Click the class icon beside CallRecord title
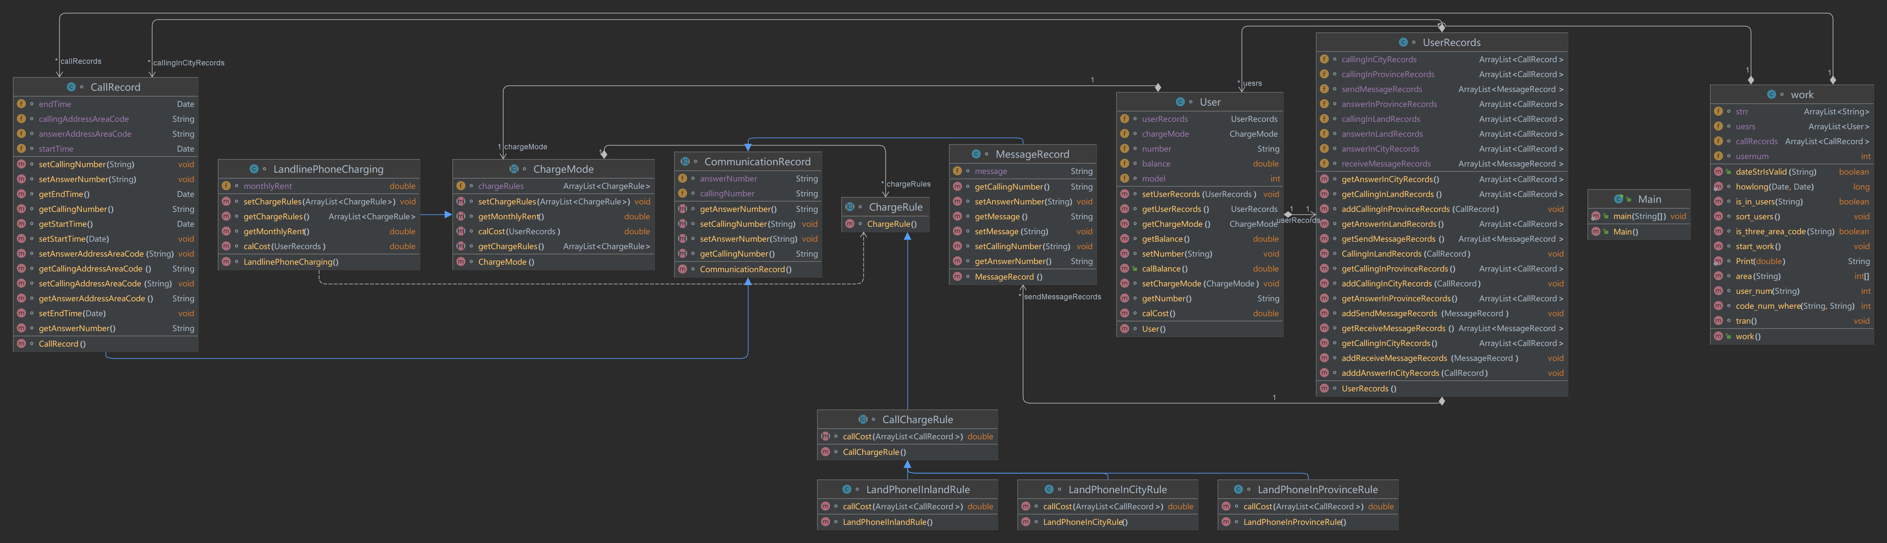The width and height of the screenshot is (1887, 543). [x=71, y=87]
